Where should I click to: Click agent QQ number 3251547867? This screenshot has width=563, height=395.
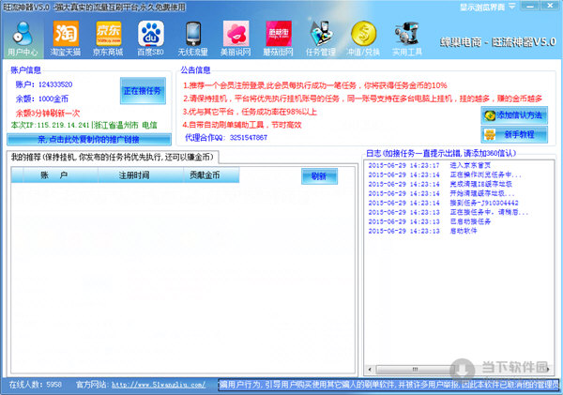click(249, 138)
